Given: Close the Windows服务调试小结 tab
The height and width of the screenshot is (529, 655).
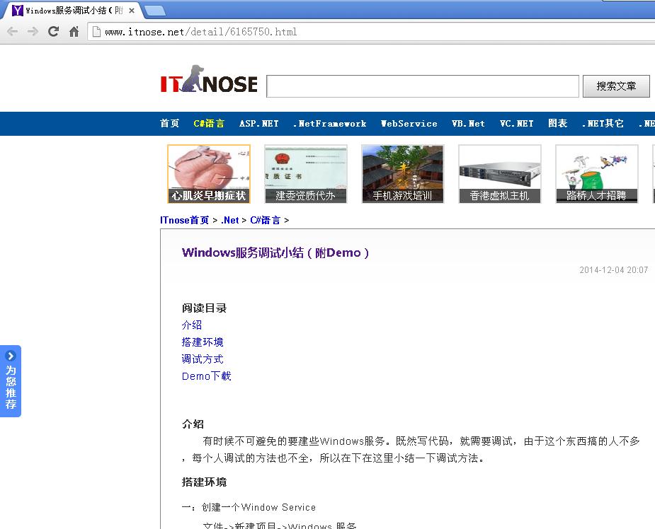Looking at the screenshot, I should tap(132, 11).
